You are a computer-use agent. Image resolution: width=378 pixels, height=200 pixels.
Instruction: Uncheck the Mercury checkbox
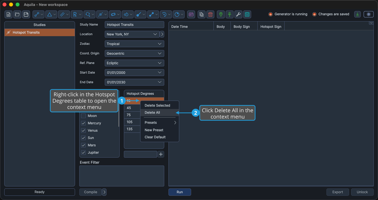84,123
